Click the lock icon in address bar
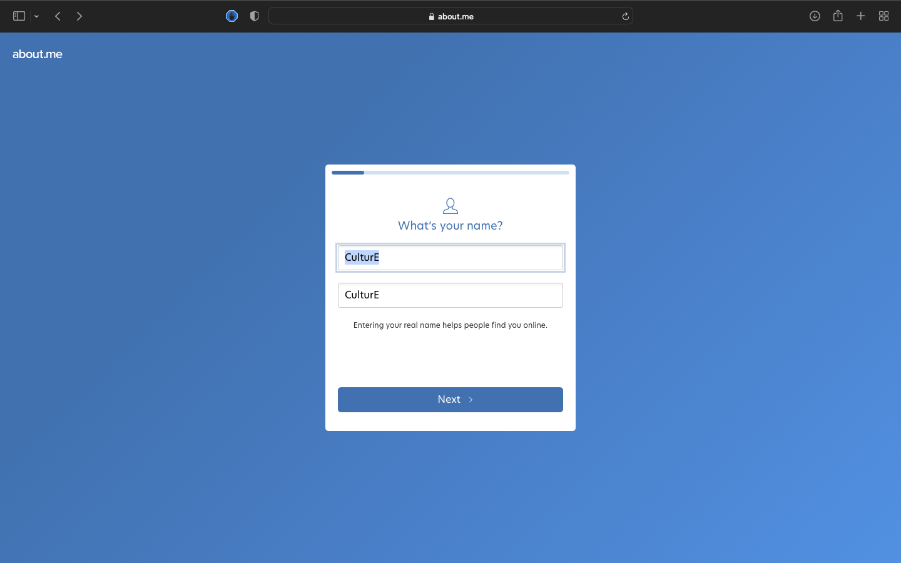Screen dimensions: 901x563 (x=432, y=17)
